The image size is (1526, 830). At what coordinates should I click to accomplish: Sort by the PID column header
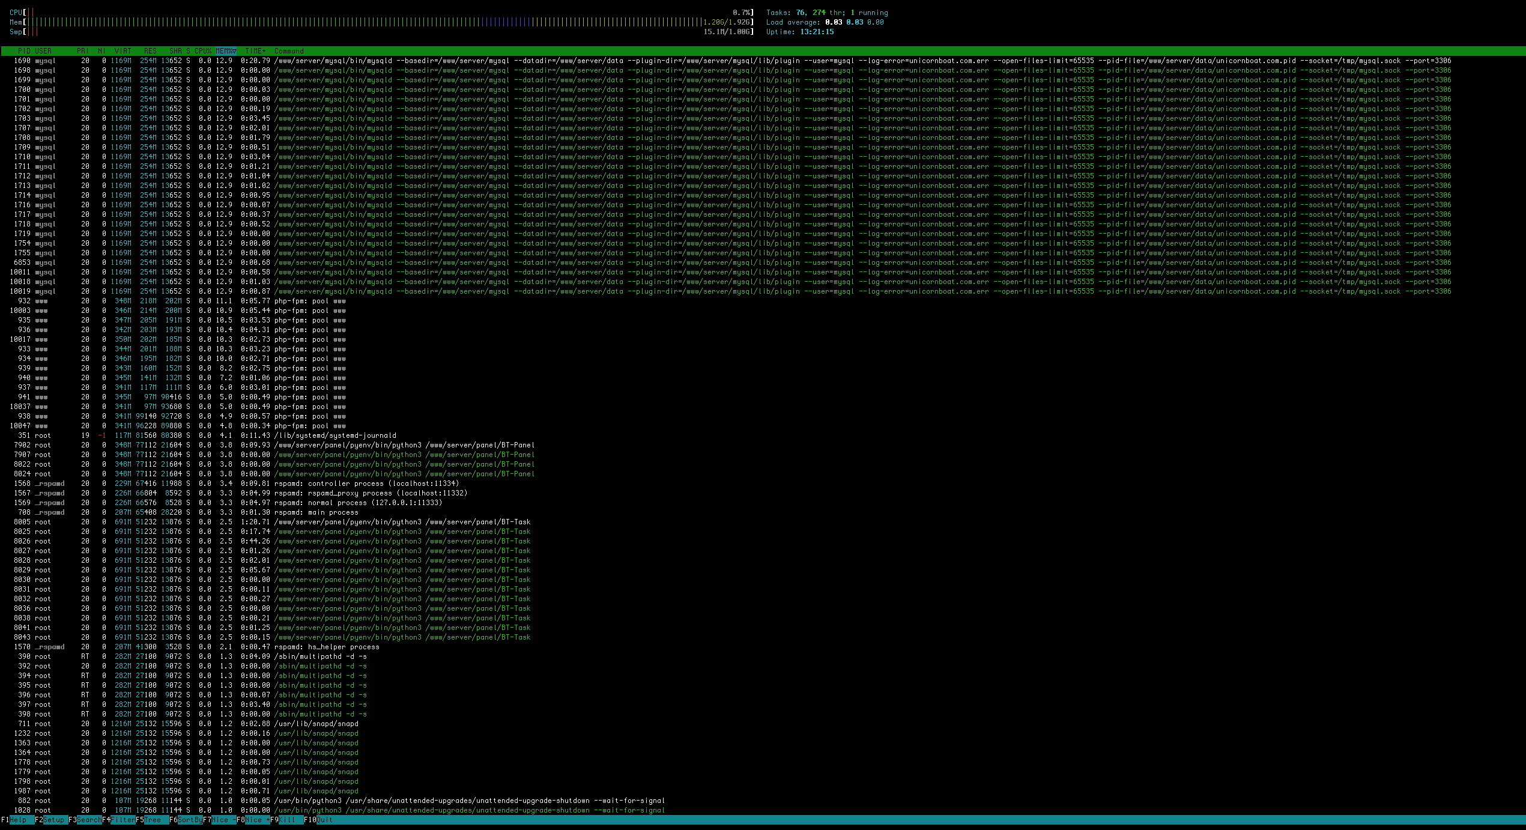click(x=24, y=51)
